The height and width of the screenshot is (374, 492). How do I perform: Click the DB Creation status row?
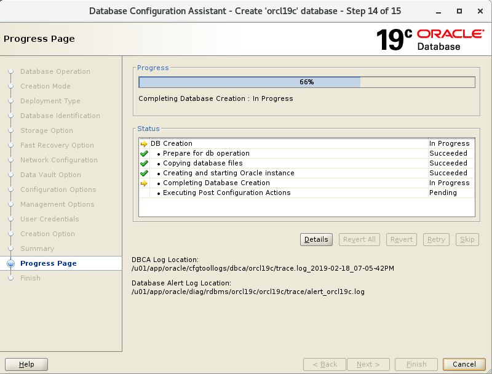306,144
